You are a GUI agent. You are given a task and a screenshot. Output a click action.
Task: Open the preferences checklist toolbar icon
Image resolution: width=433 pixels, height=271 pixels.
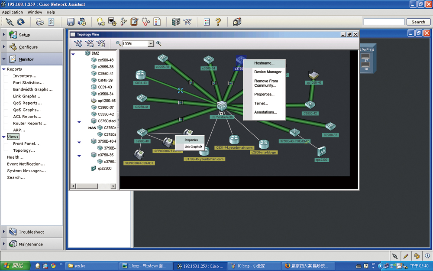(52, 22)
